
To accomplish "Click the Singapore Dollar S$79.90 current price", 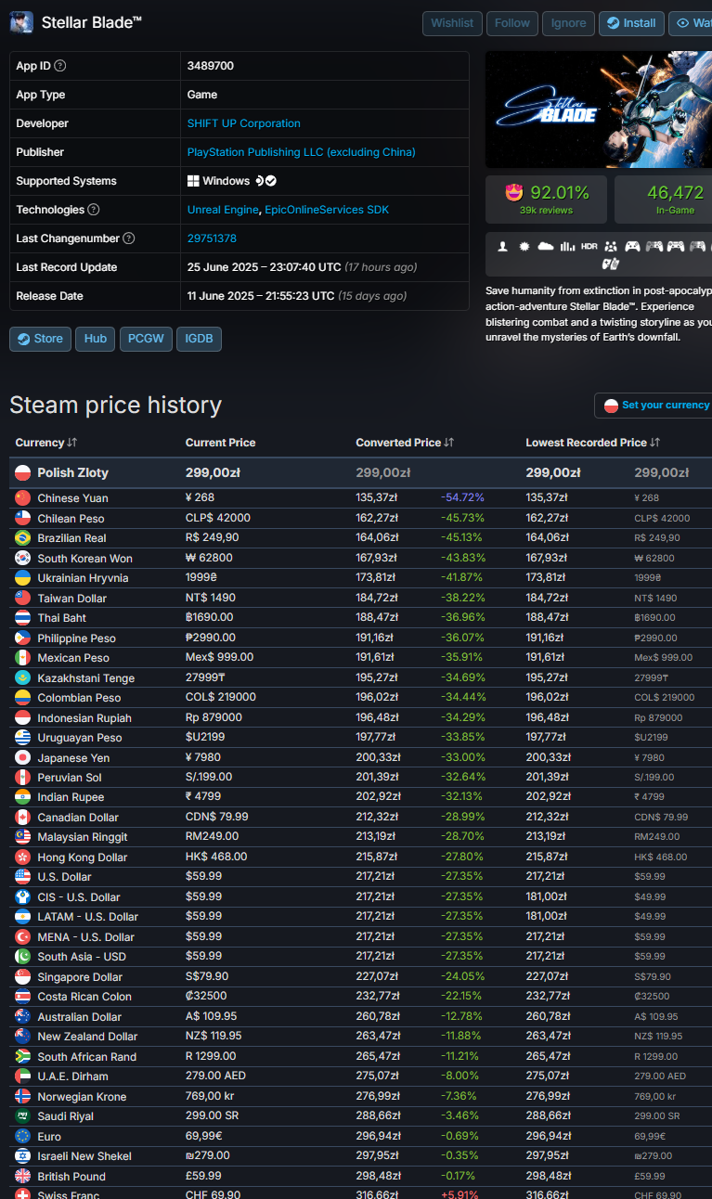I will click(206, 976).
